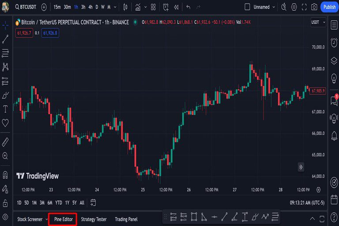Start Bar Replay with rewind icon
This screenshot has height=226, width=339.
pyautogui.click(x=177, y=7)
